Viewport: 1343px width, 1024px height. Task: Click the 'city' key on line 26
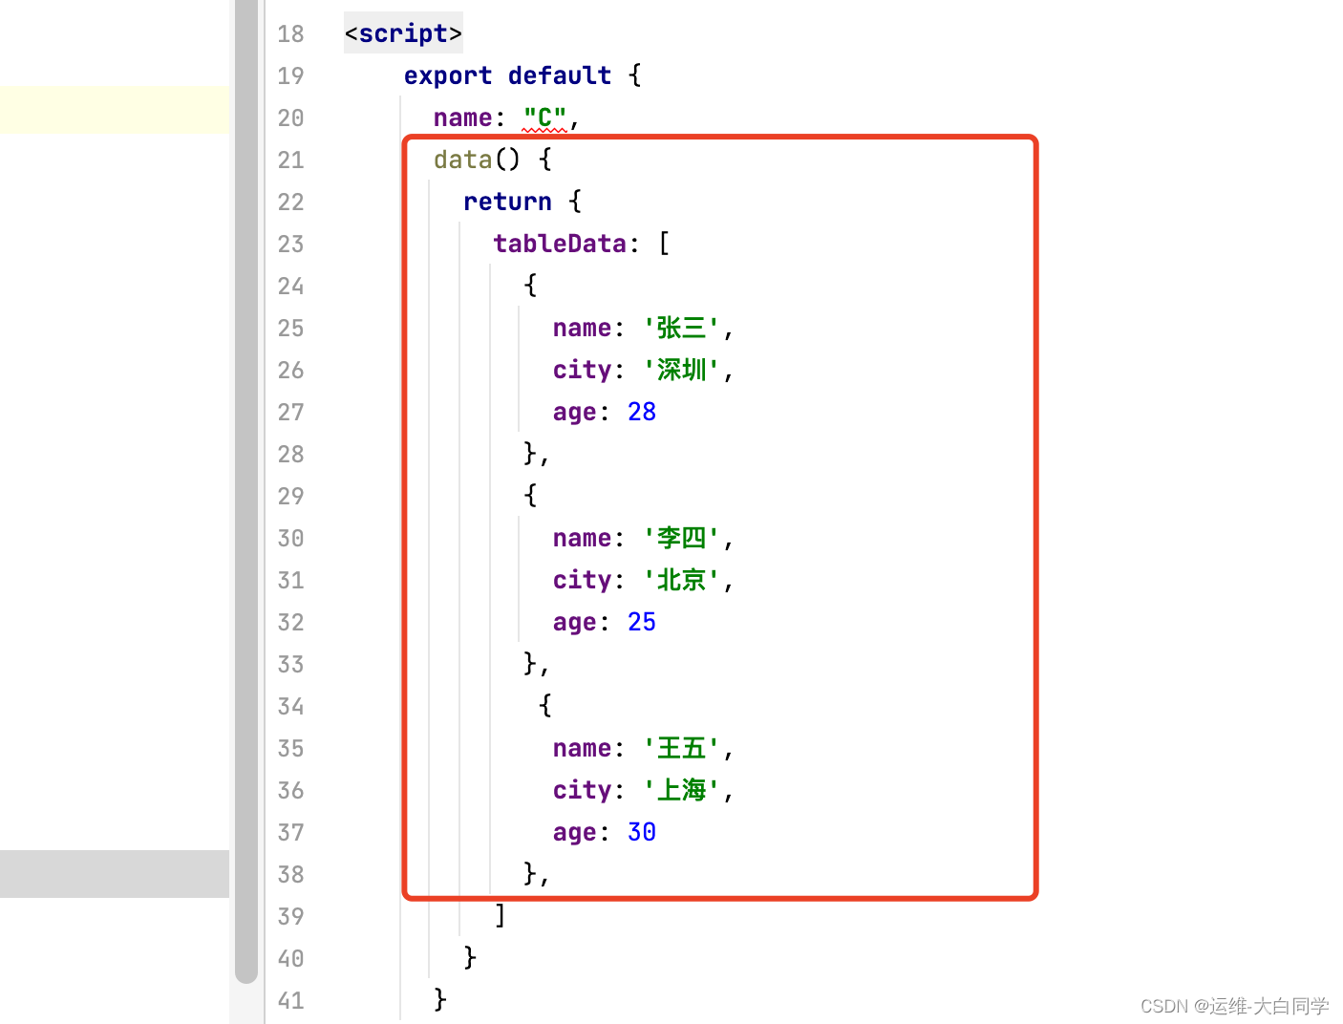[x=582, y=370]
